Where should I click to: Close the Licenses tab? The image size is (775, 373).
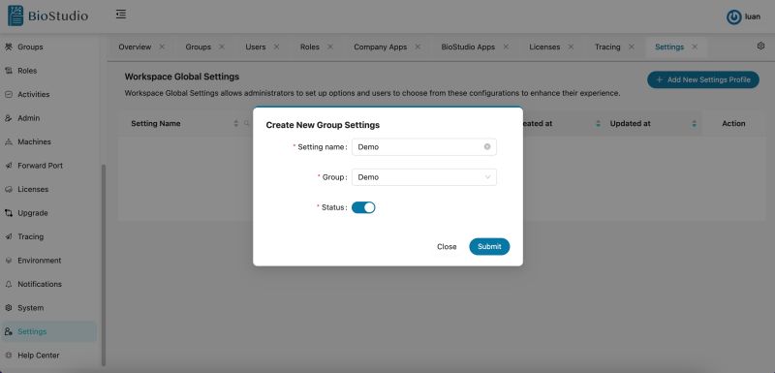coord(571,47)
